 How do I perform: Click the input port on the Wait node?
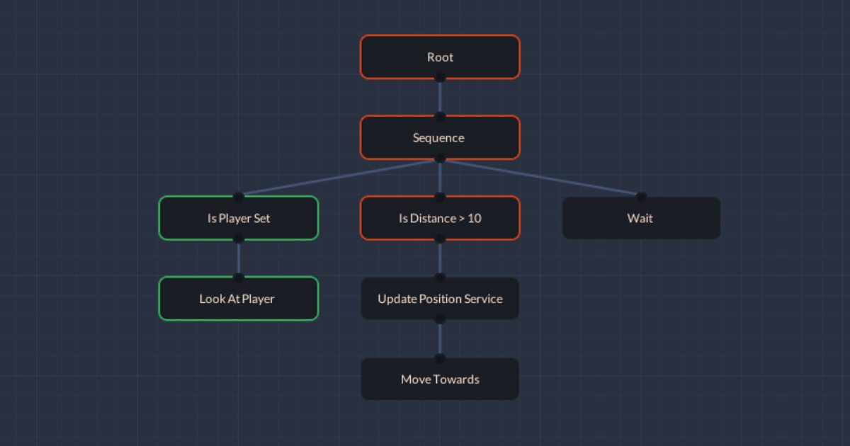click(641, 197)
